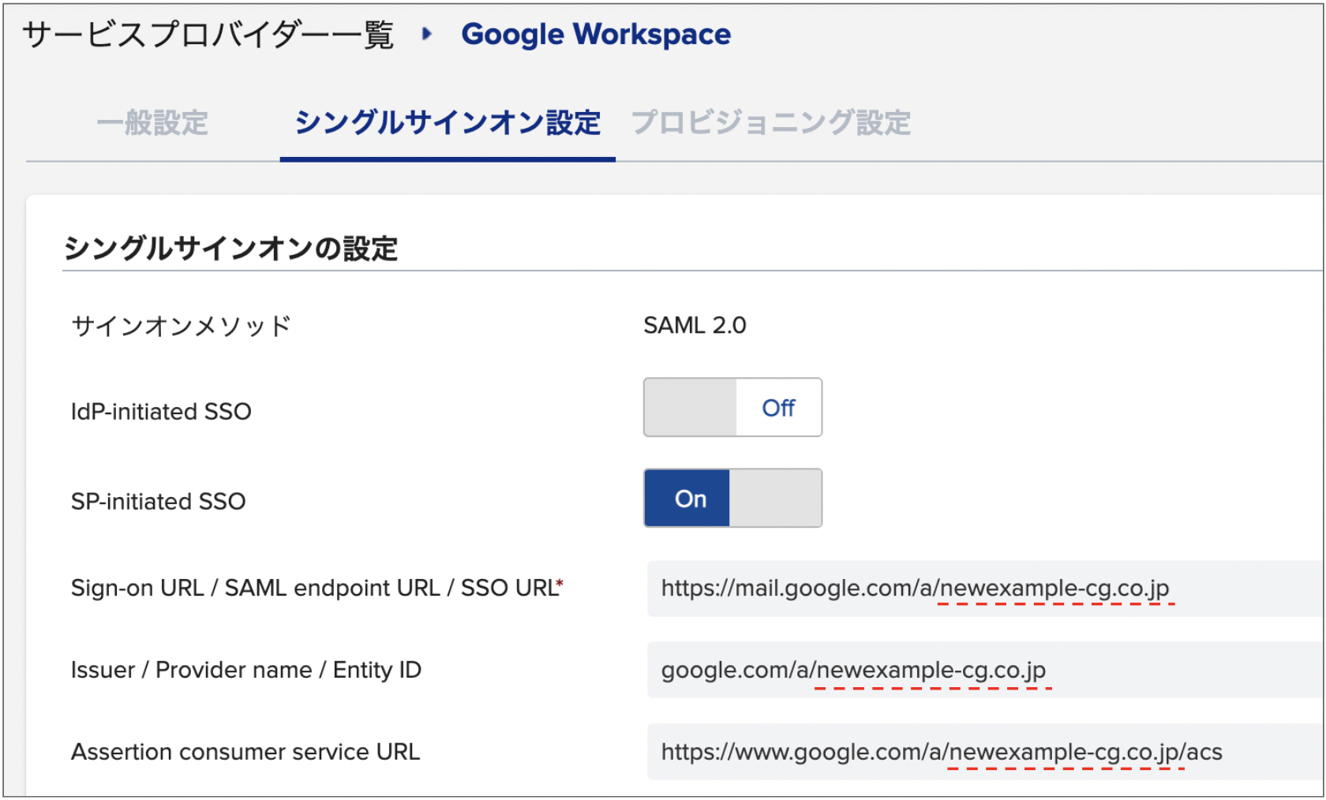Click the Assertion consumer service URL field
The width and height of the screenshot is (1326, 800).
click(985, 752)
